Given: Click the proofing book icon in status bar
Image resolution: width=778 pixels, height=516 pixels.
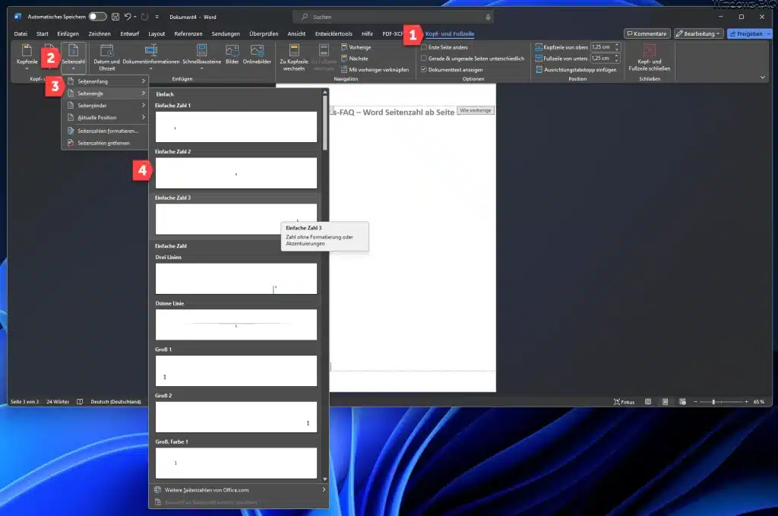Looking at the screenshot, I should coord(80,402).
